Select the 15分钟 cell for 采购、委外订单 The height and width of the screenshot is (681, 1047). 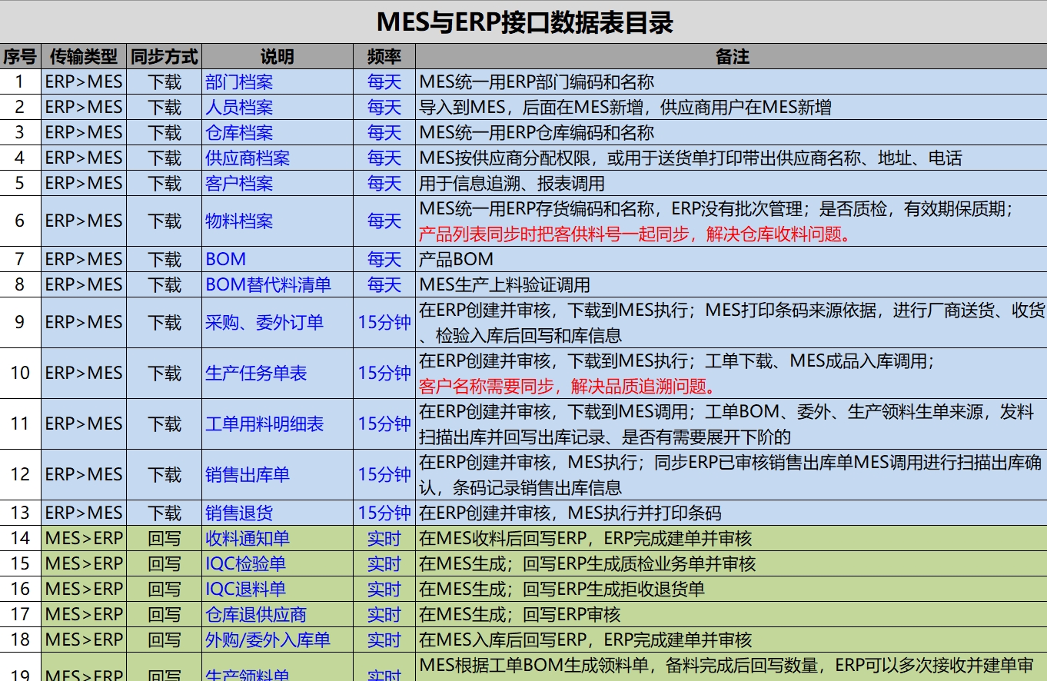click(384, 322)
